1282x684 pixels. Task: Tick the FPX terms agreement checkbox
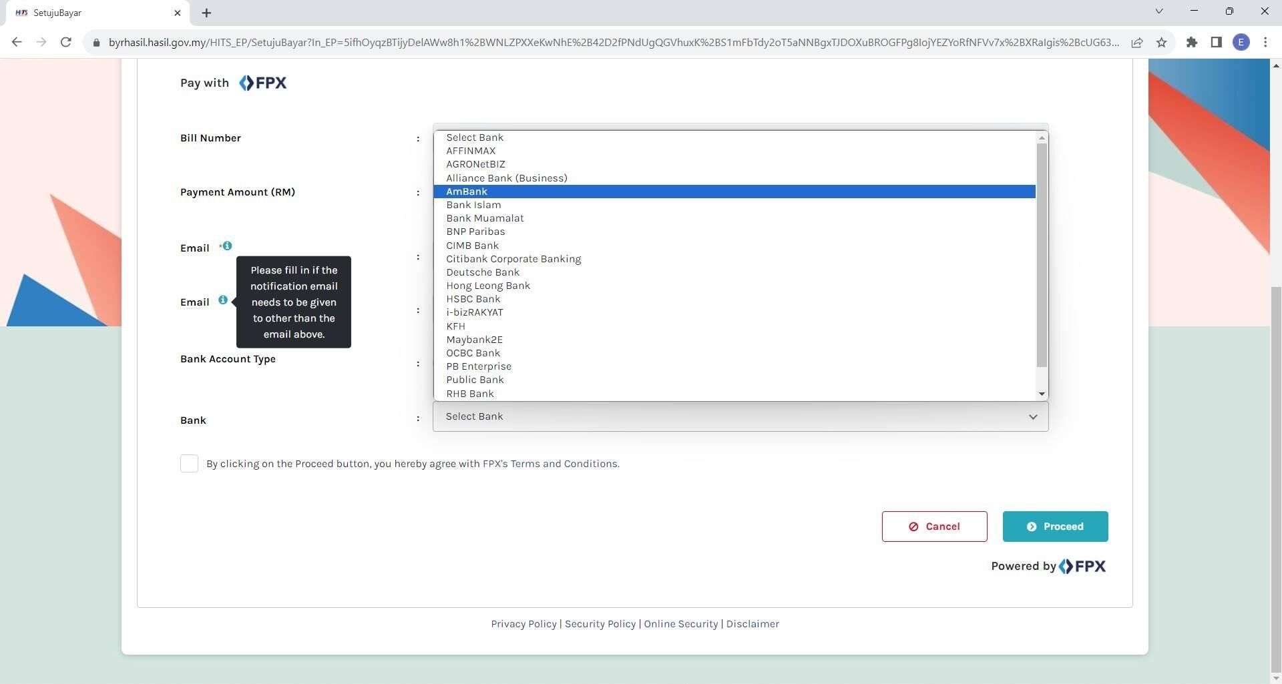[189, 464]
